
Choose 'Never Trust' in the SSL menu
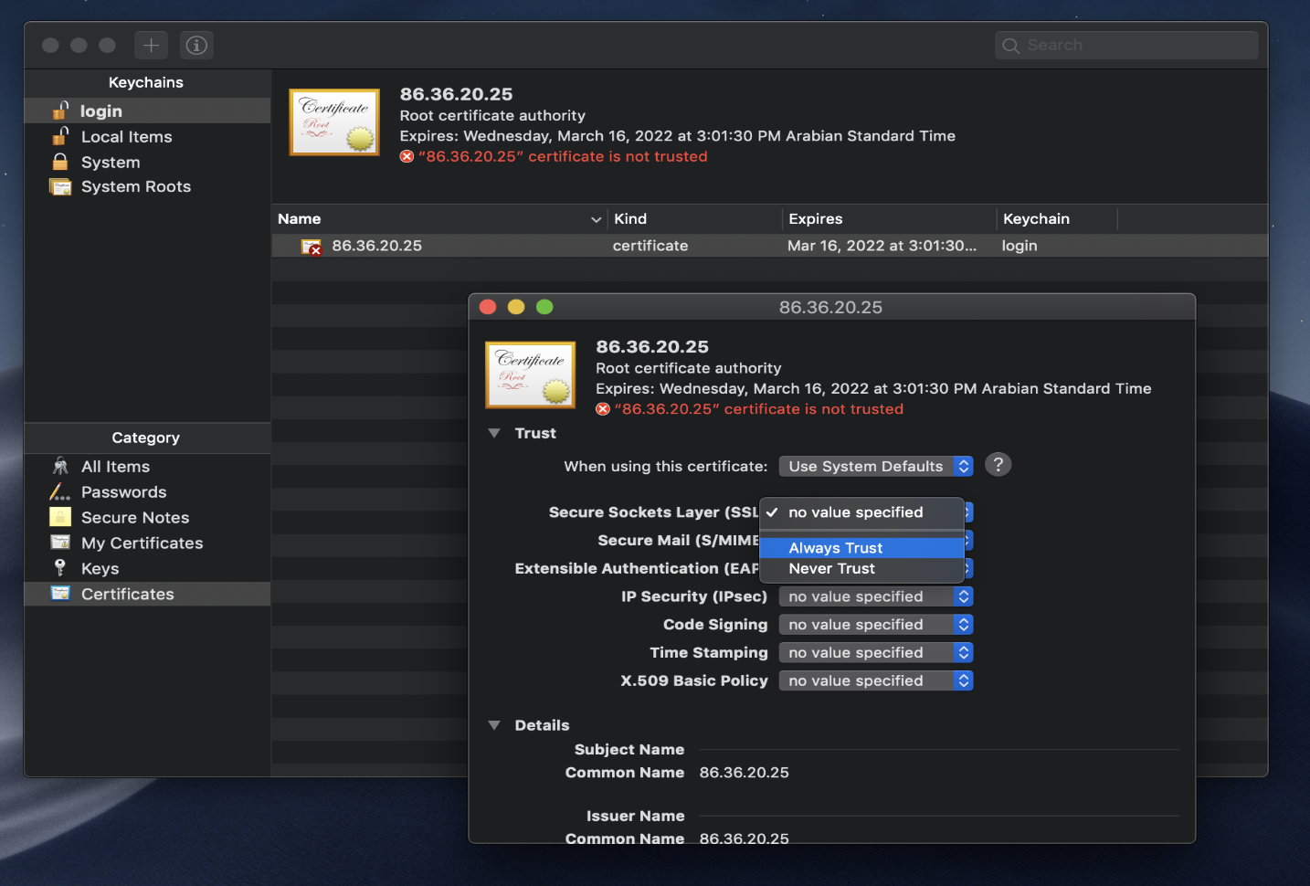[861, 568]
